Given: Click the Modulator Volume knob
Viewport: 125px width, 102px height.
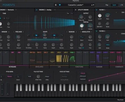Looking at the screenshot, I should point(90,37).
